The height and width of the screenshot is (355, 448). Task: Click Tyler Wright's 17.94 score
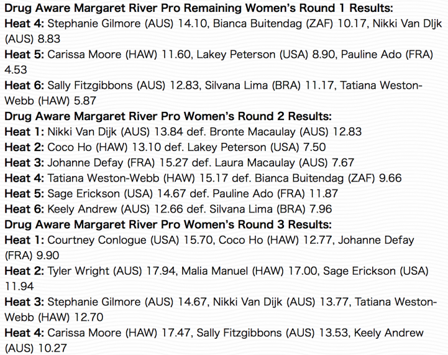pyautogui.click(x=161, y=270)
